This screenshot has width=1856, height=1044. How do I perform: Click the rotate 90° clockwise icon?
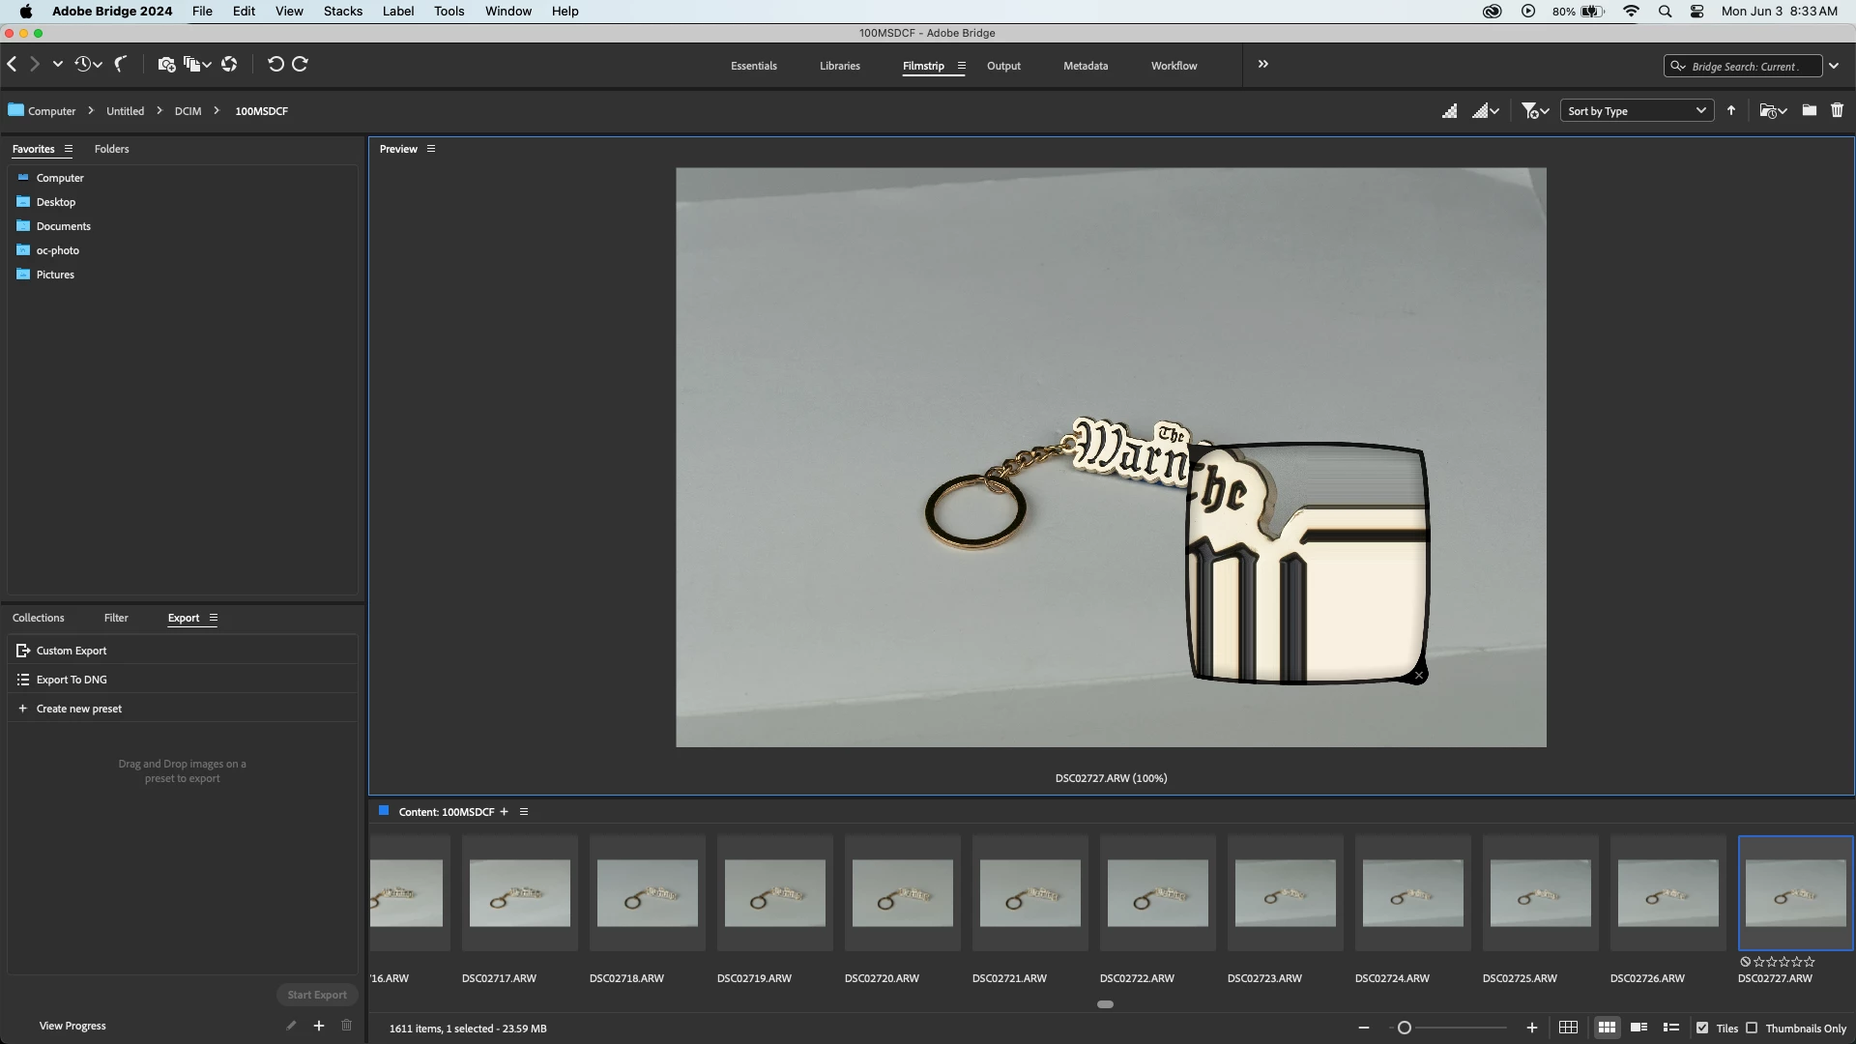point(300,64)
